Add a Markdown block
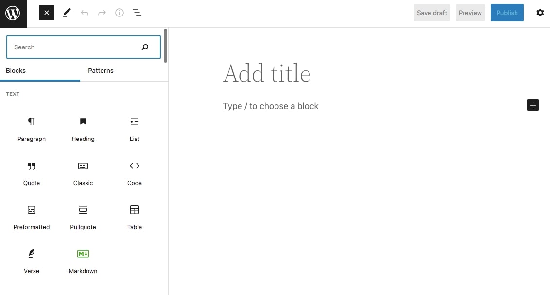550x295 pixels. click(83, 261)
